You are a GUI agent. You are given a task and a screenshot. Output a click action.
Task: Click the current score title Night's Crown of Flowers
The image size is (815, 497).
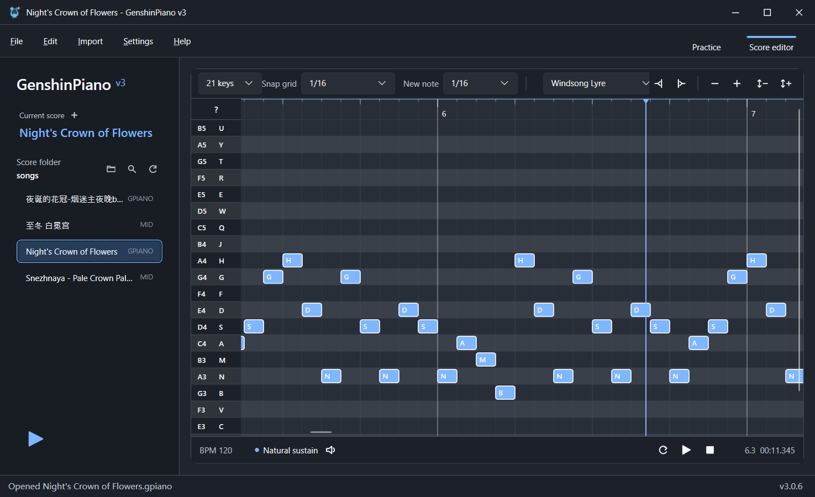(x=86, y=133)
